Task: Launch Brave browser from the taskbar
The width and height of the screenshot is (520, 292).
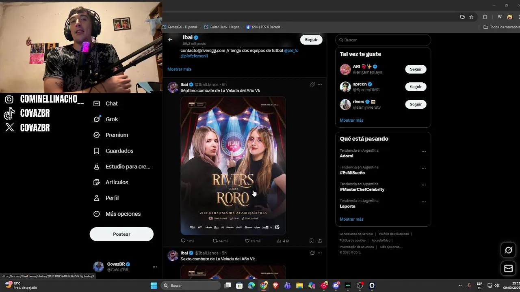Action: coord(276,286)
